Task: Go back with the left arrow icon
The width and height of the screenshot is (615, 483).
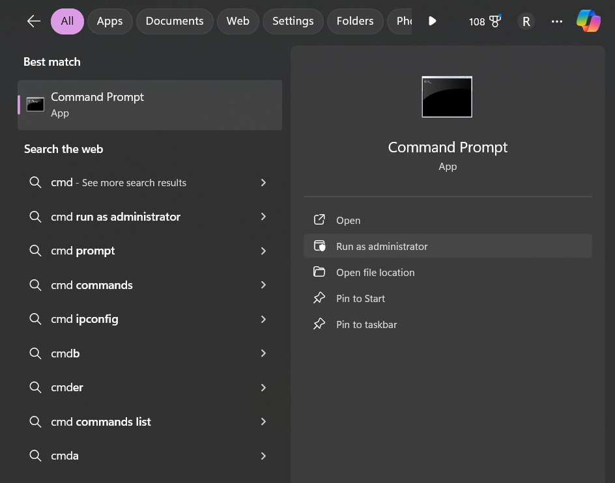Action: click(x=34, y=21)
